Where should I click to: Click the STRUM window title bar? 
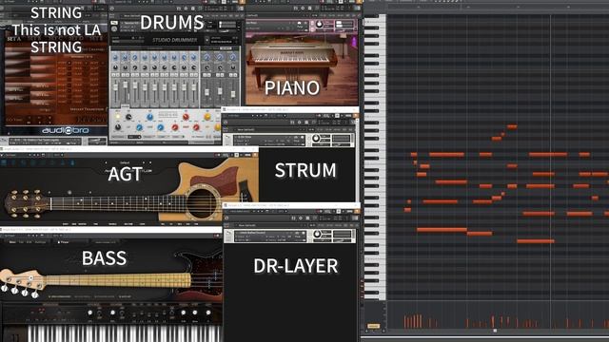click(x=289, y=109)
